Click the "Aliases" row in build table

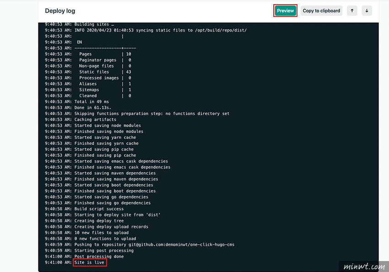88,84
